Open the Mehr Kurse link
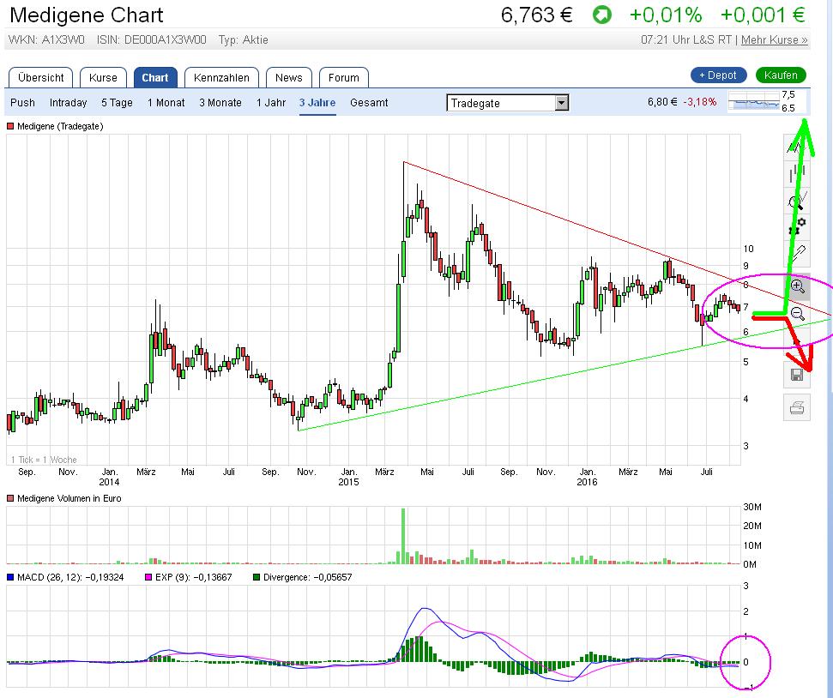Image resolution: width=833 pixels, height=698 pixels. click(x=774, y=39)
